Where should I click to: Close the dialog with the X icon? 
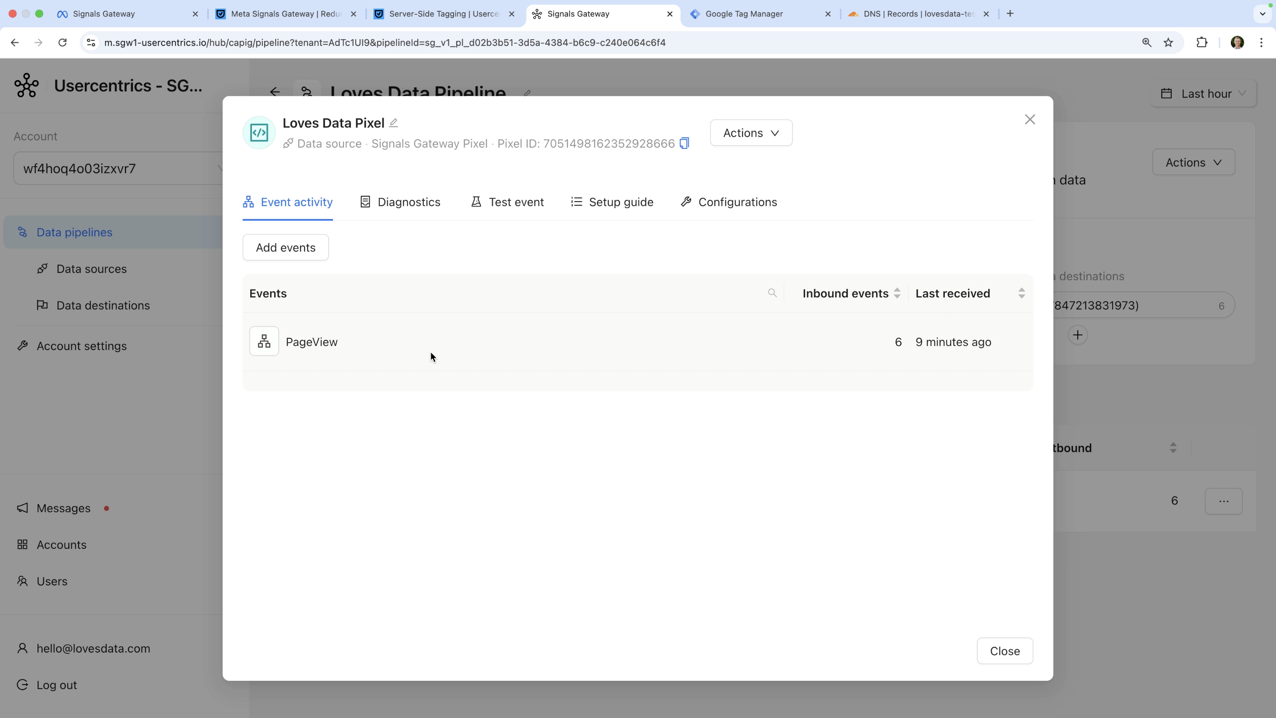pos(1030,119)
